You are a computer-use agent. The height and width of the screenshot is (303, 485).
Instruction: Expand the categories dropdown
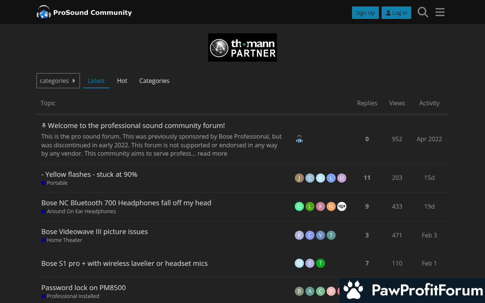(58, 81)
